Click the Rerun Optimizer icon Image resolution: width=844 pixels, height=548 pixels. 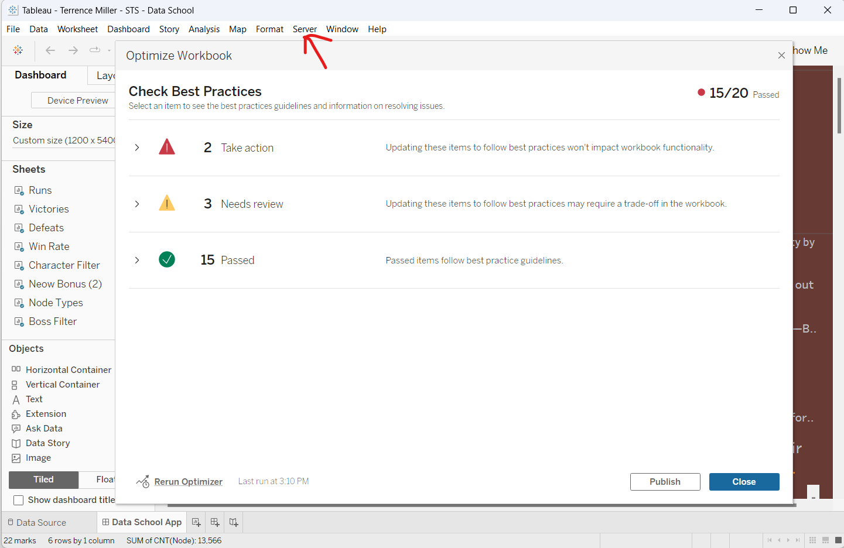(x=143, y=481)
